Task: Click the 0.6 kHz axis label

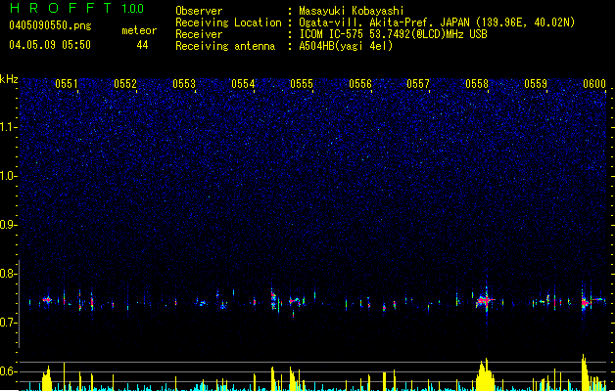Action: (8, 371)
